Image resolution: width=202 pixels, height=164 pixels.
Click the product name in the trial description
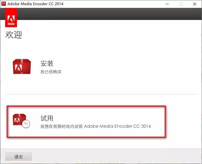(117, 126)
